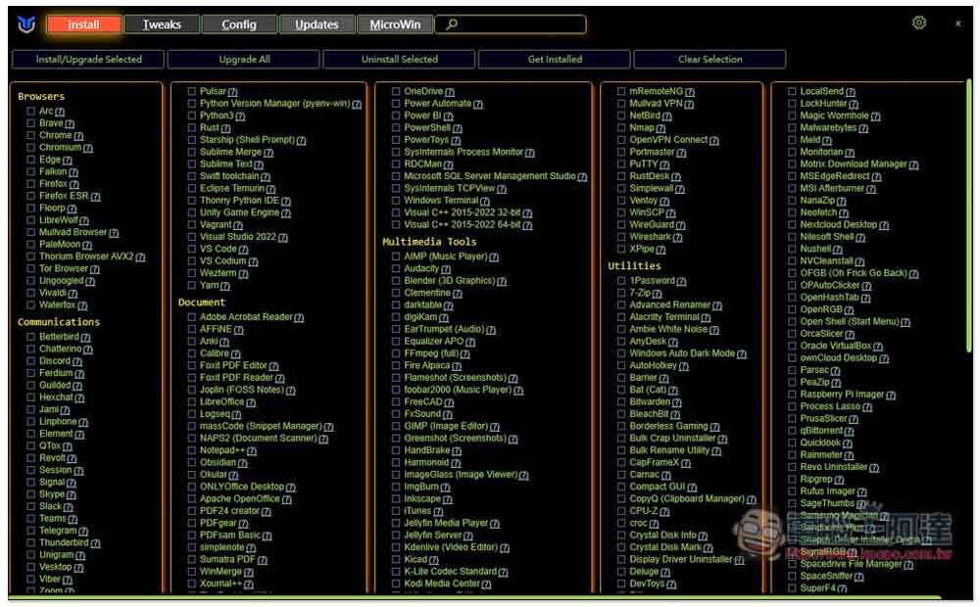
Task: Click help icon next to MSI Afterburner
Action: tap(871, 189)
